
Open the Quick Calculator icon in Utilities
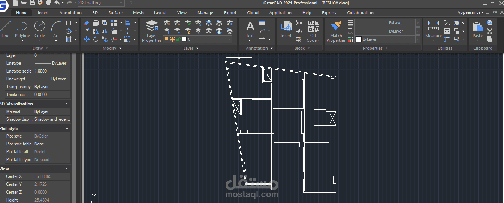coord(447,31)
